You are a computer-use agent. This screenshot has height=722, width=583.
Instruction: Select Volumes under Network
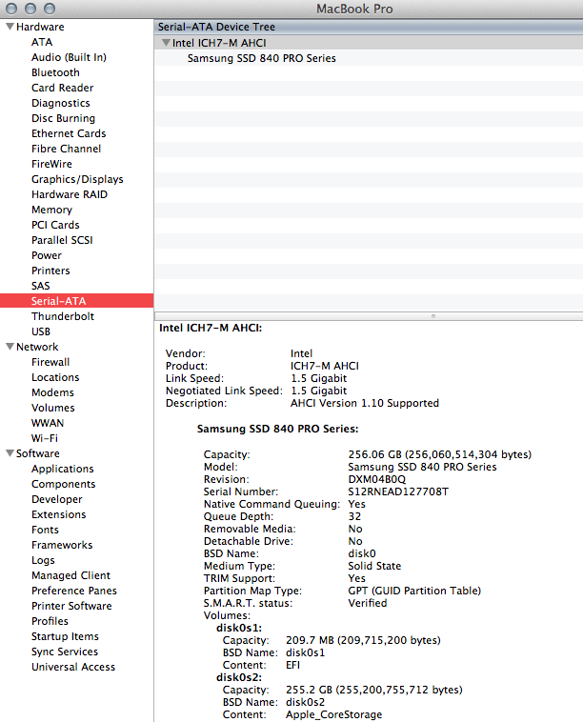[53, 408]
